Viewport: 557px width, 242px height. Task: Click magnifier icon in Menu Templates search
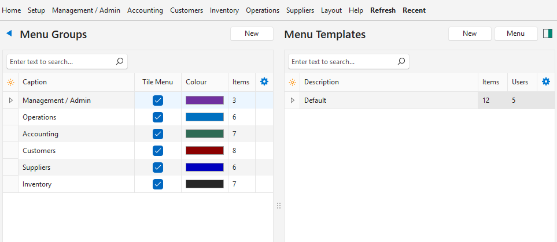coord(401,61)
